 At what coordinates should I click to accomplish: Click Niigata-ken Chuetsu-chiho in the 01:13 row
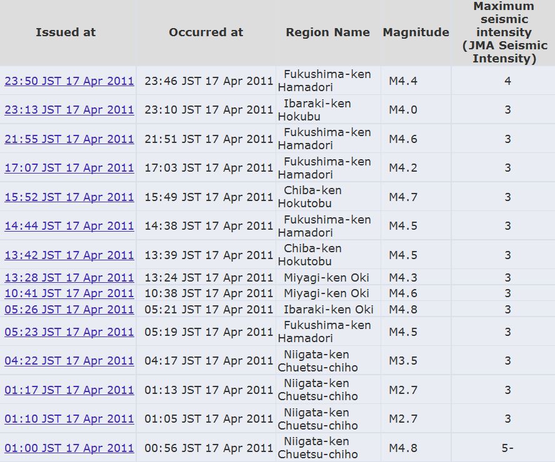(318, 390)
